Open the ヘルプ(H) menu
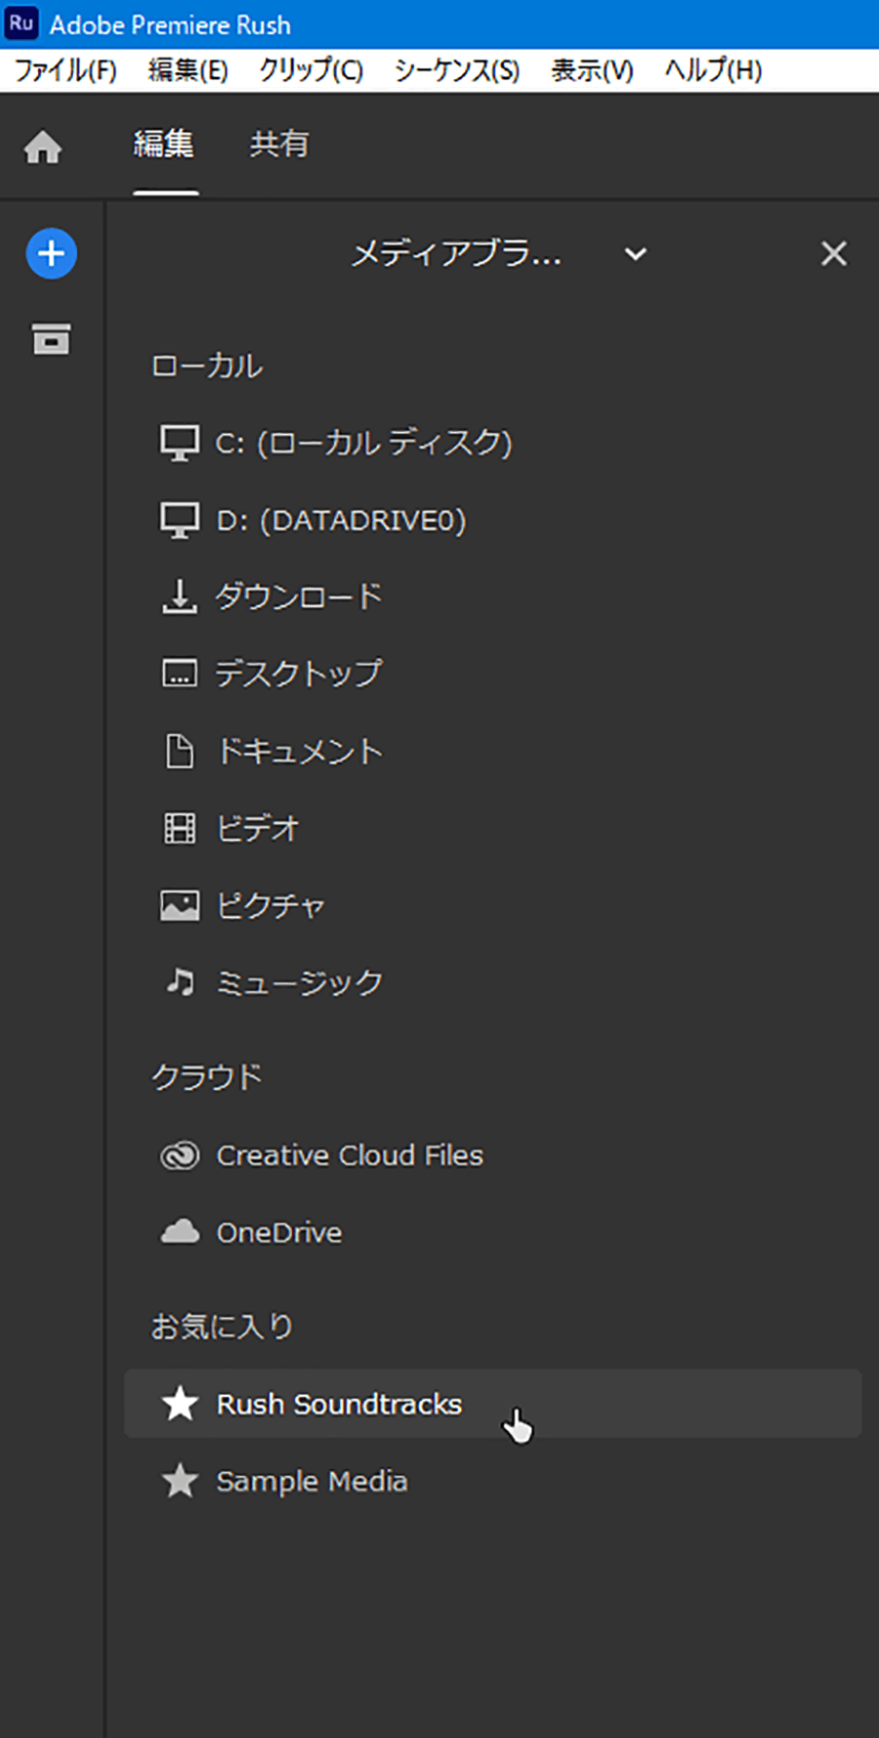The height and width of the screenshot is (1738, 879). 713,70
